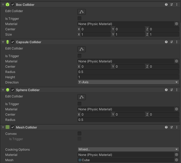This screenshot has height=163, width=181.
Task: Open Sphere Collider more options menu
Action: 177,90
